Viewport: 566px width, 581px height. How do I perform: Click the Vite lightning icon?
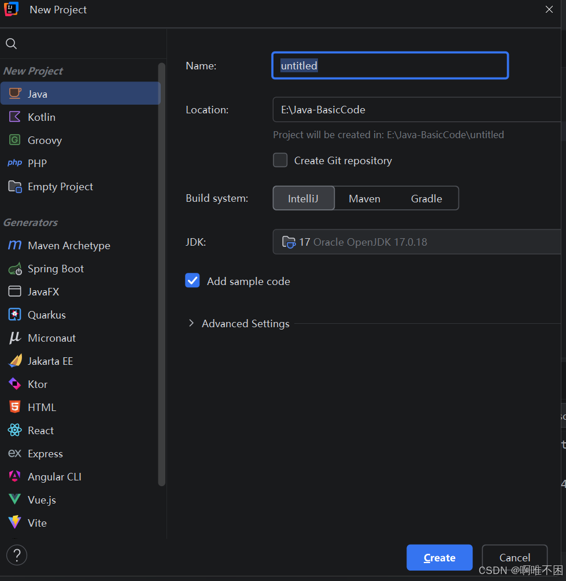(15, 522)
